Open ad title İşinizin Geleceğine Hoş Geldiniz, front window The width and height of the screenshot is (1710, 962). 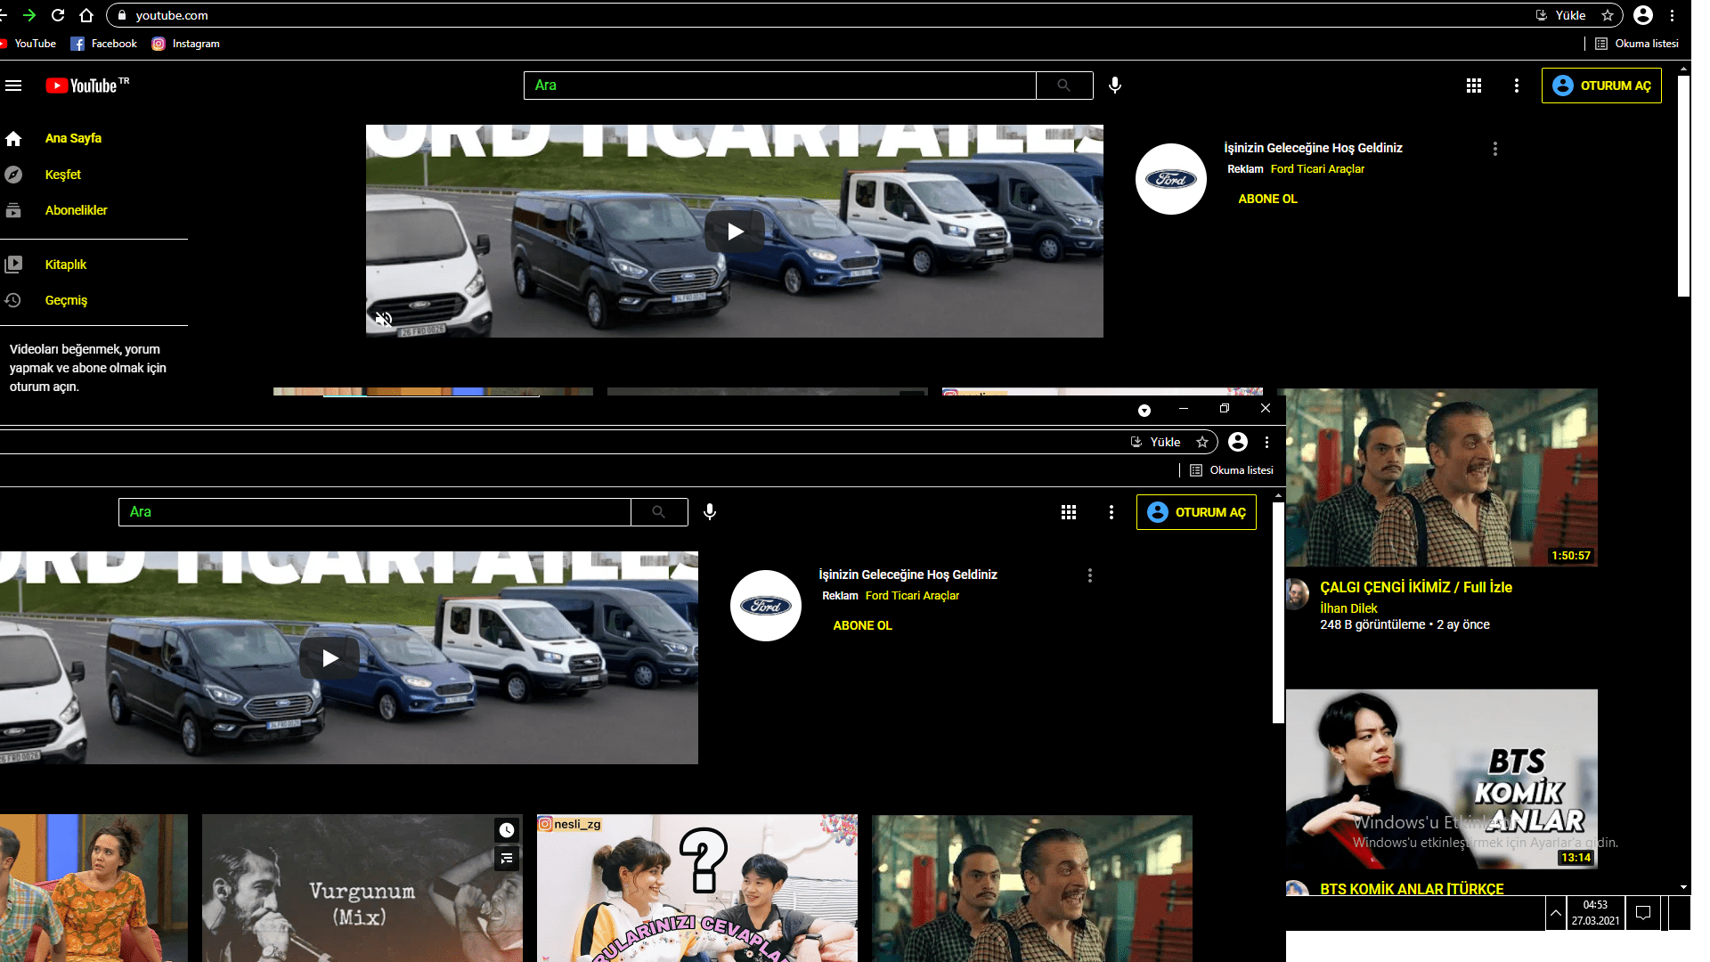point(908,575)
